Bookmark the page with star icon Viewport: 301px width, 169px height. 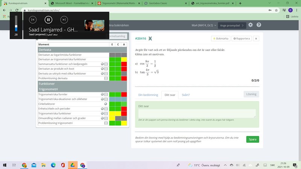click(220, 38)
